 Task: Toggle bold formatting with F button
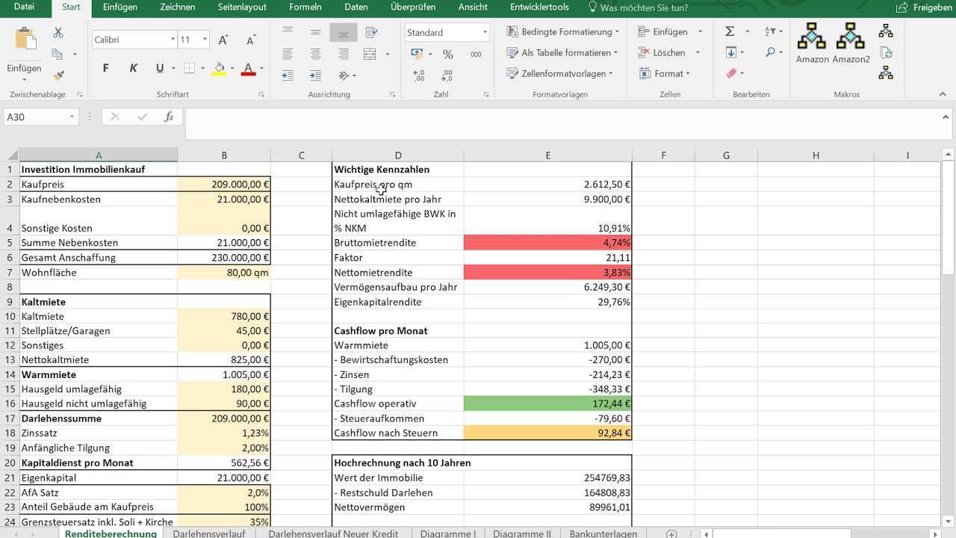point(105,68)
